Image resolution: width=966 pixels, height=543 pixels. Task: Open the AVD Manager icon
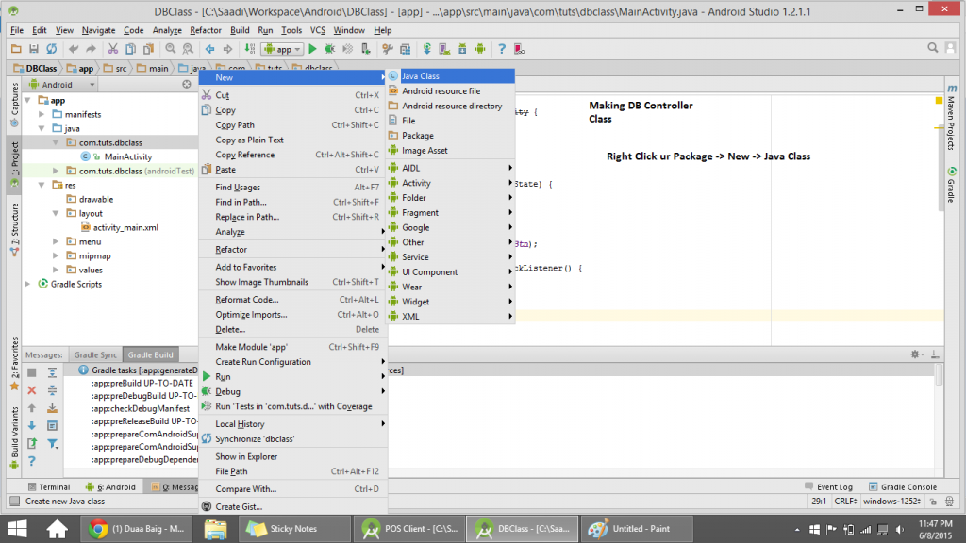pos(445,48)
